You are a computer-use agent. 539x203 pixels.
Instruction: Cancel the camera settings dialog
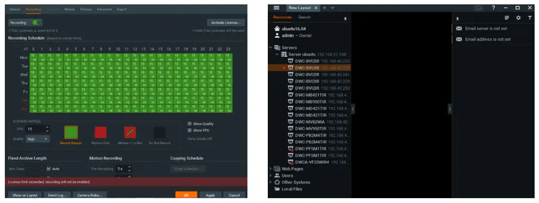pyautogui.click(x=234, y=195)
